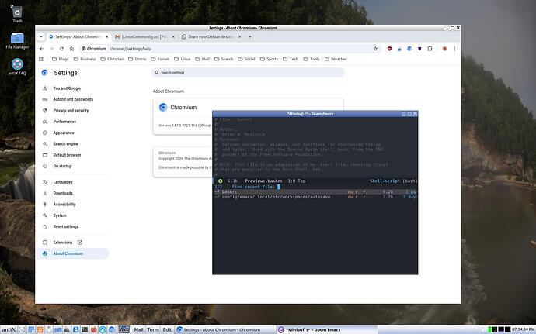This screenshot has height=334, width=536.
Task: Open the antiX FAQ desktop icon
Action: [17, 67]
